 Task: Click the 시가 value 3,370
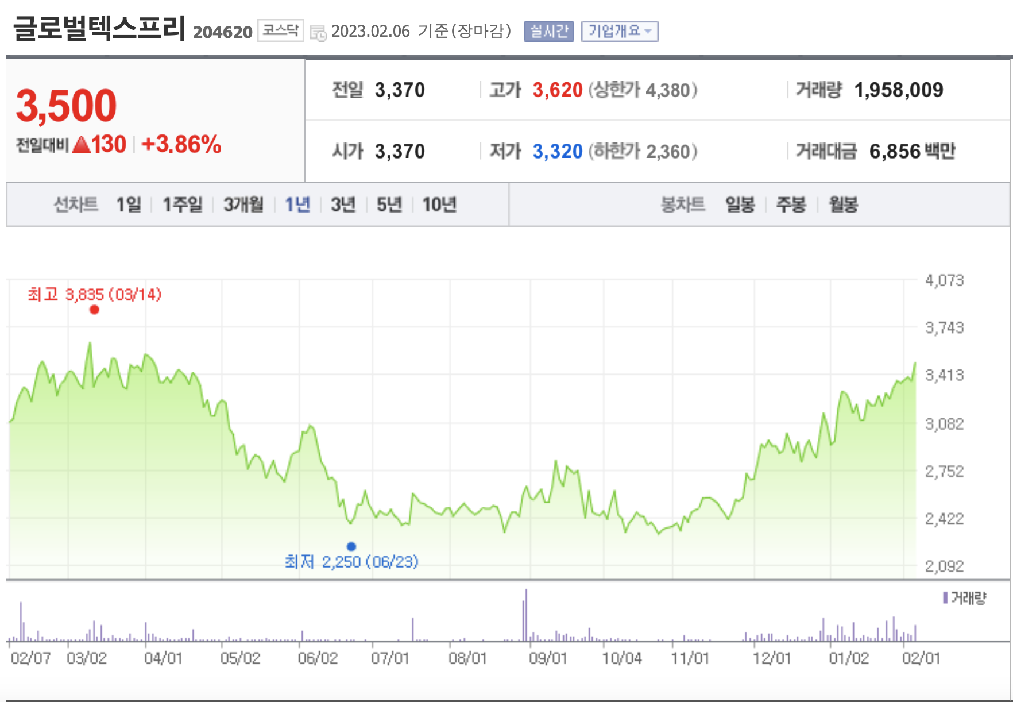tap(400, 152)
